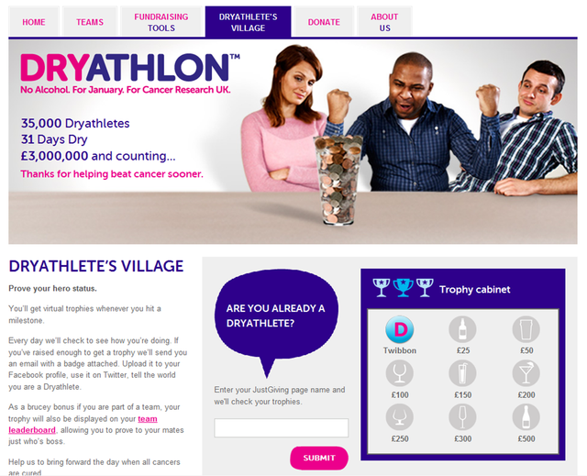The height and width of the screenshot is (476, 587).
Task: Open the Home tab
Action: click(34, 22)
